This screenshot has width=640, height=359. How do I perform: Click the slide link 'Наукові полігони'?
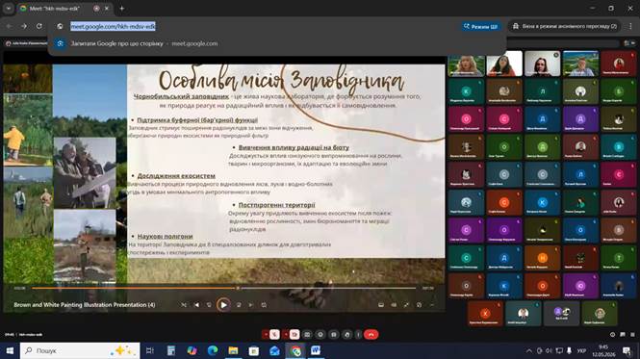coord(165,236)
